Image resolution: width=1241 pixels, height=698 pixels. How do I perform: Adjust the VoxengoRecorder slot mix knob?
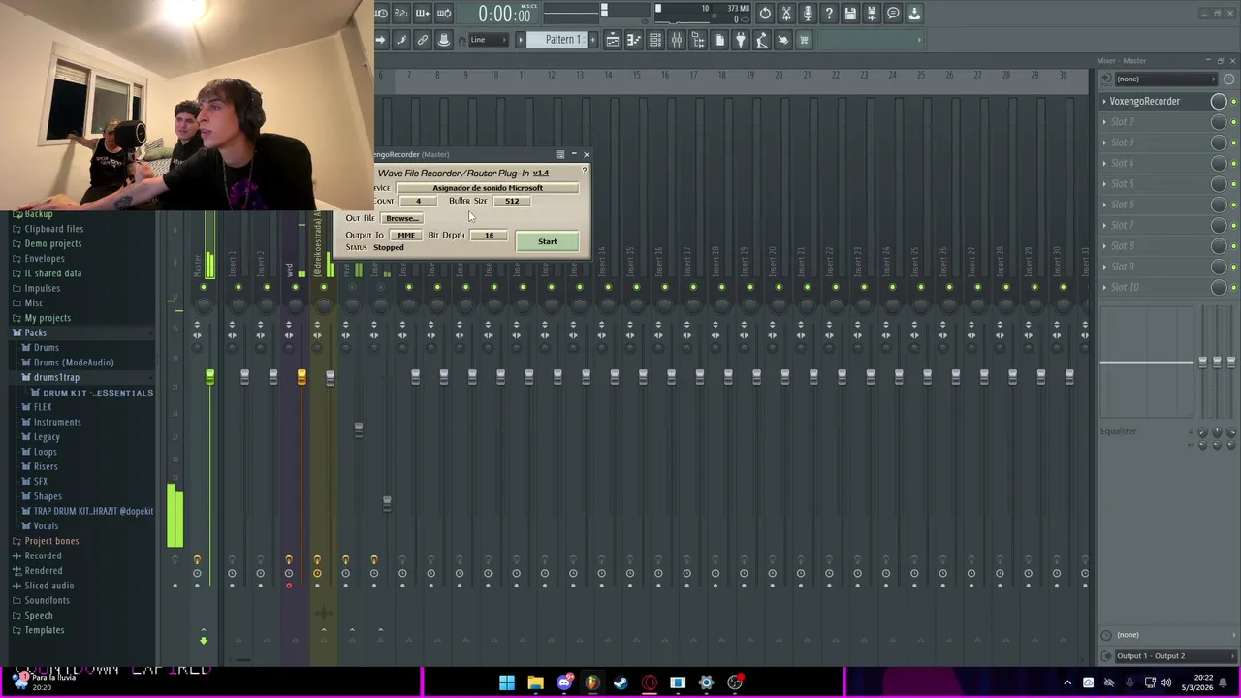(x=1219, y=101)
